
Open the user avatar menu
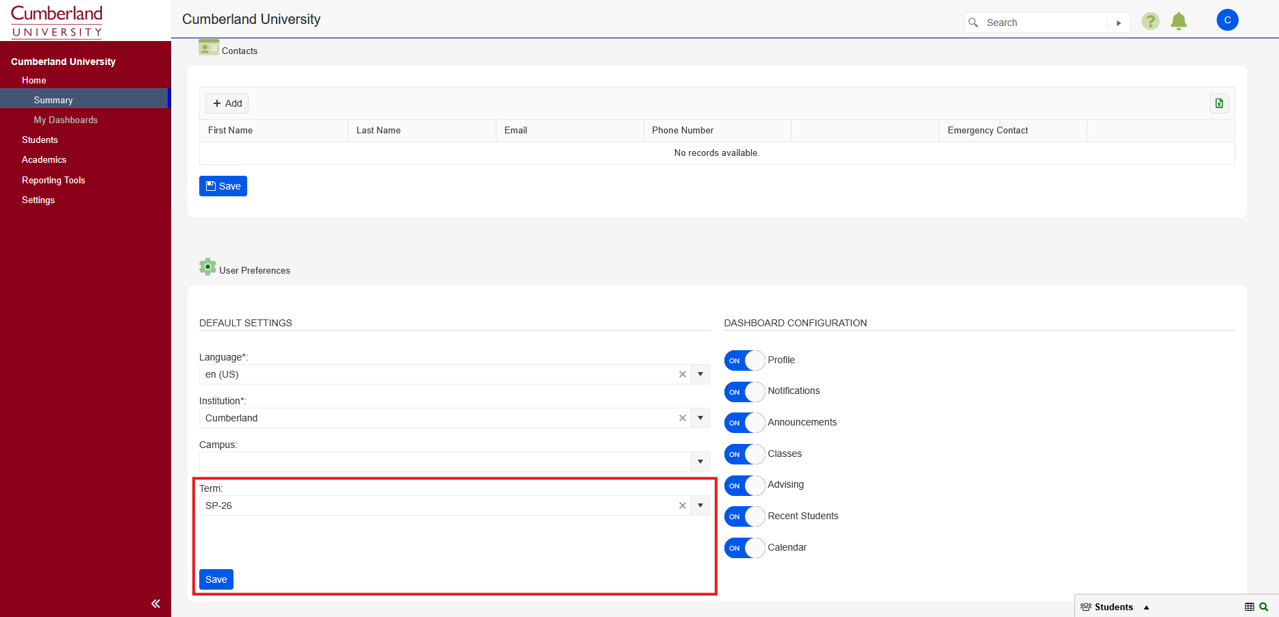click(1227, 20)
